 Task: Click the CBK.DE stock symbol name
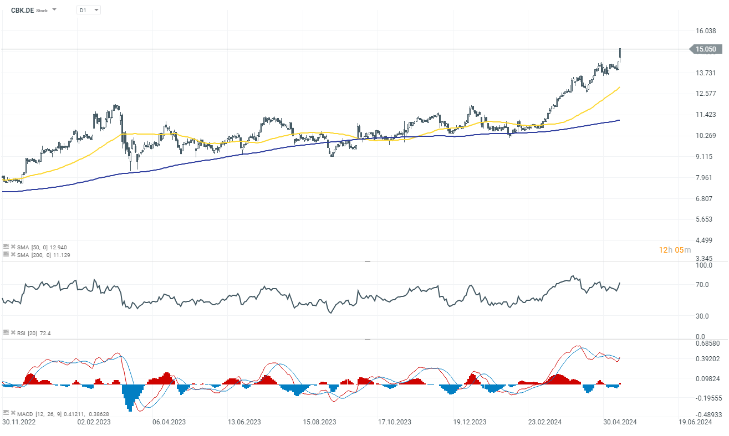click(22, 10)
